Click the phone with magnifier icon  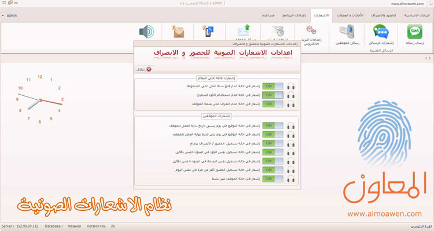click(208, 31)
